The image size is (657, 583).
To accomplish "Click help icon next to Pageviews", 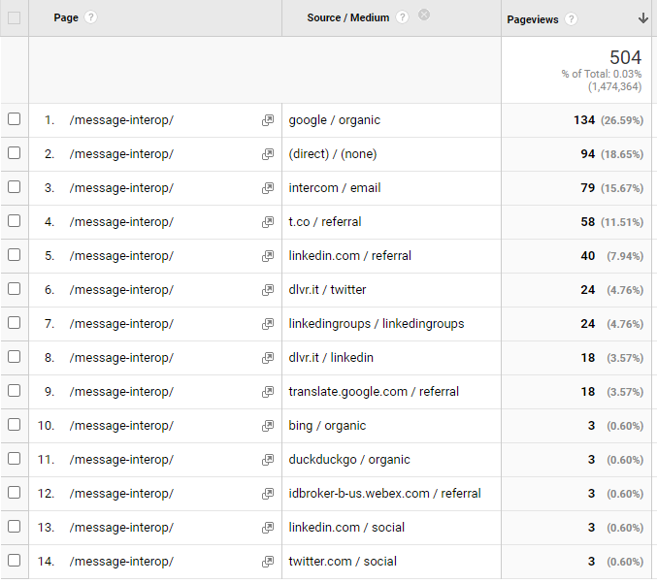I will (572, 19).
